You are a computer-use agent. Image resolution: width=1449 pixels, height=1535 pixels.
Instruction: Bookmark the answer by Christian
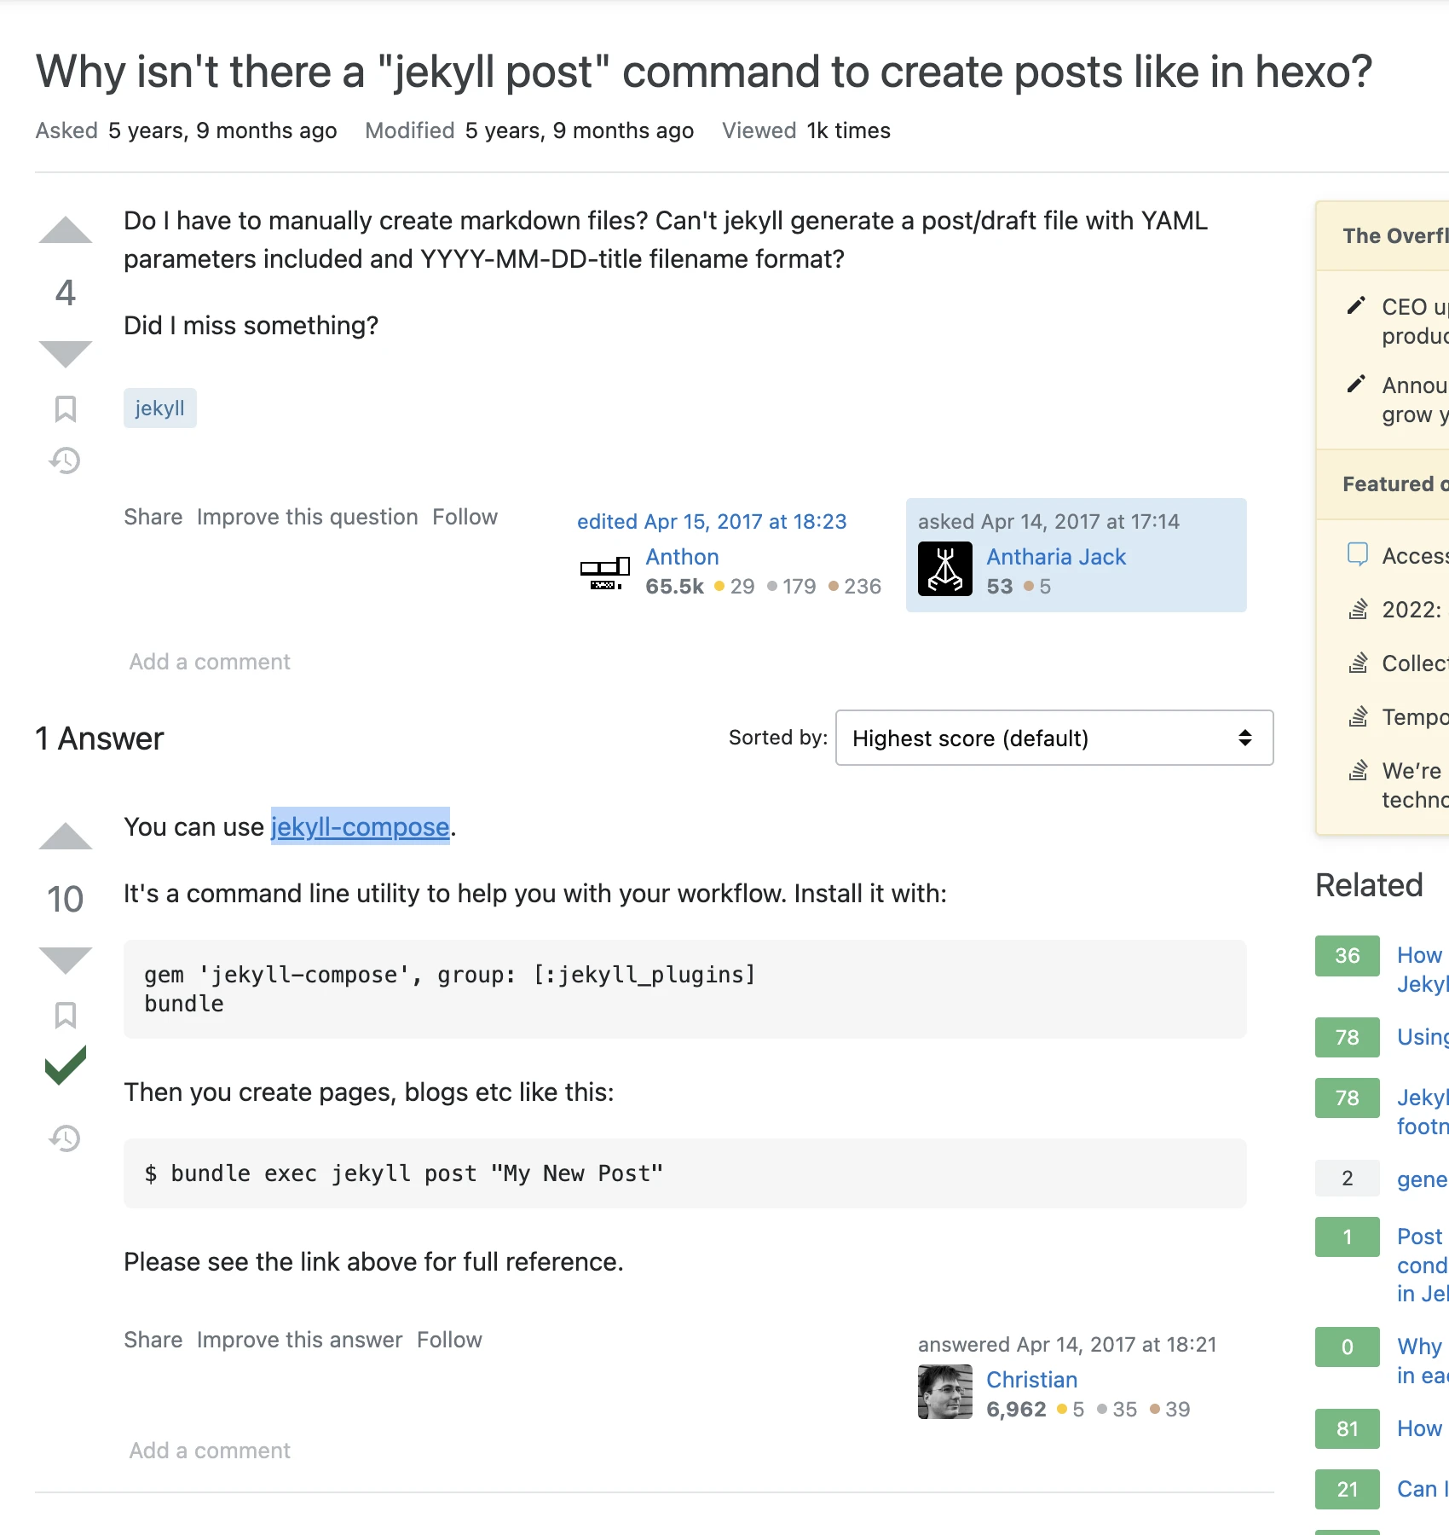click(66, 1015)
